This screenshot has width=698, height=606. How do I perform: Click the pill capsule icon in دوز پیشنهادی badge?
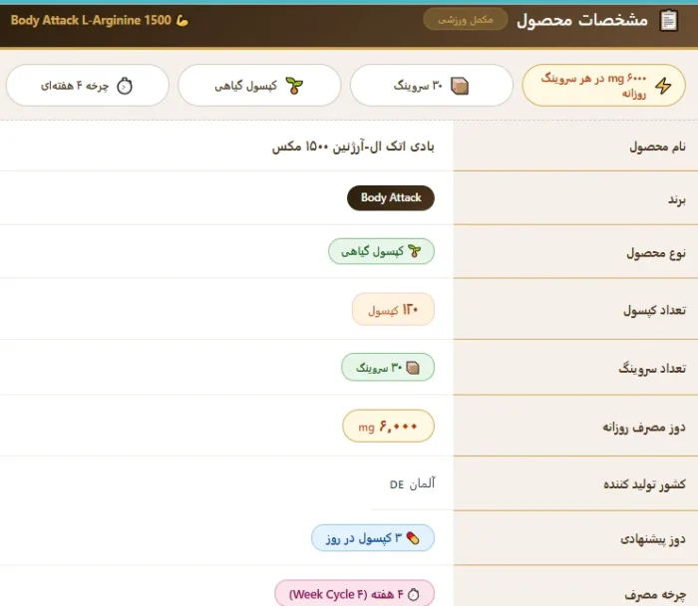coord(413,538)
